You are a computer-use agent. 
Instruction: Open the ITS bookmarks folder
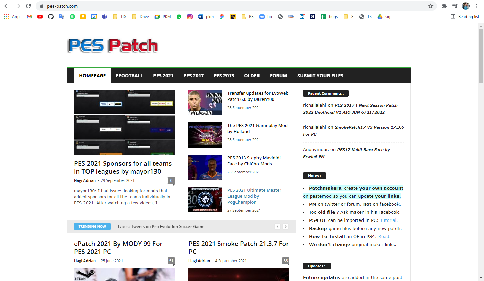(120, 17)
